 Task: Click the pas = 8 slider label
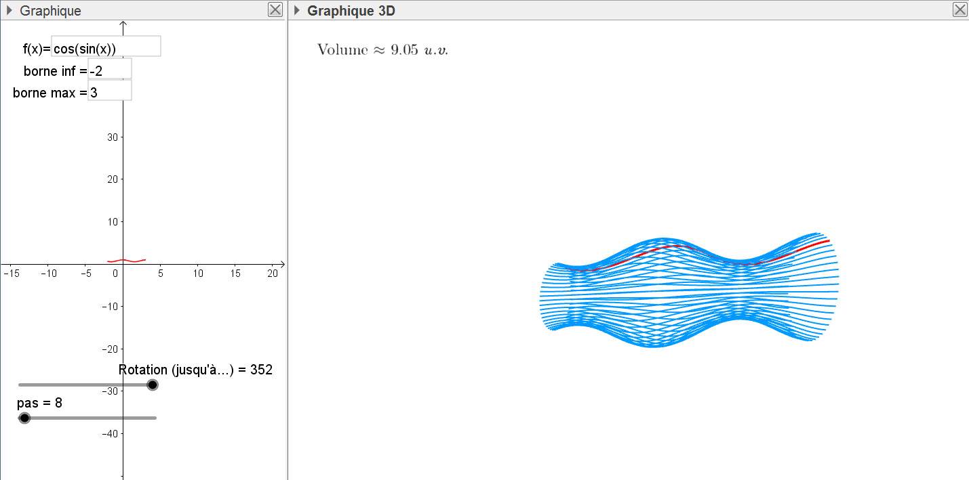click(x=39, y=403)
